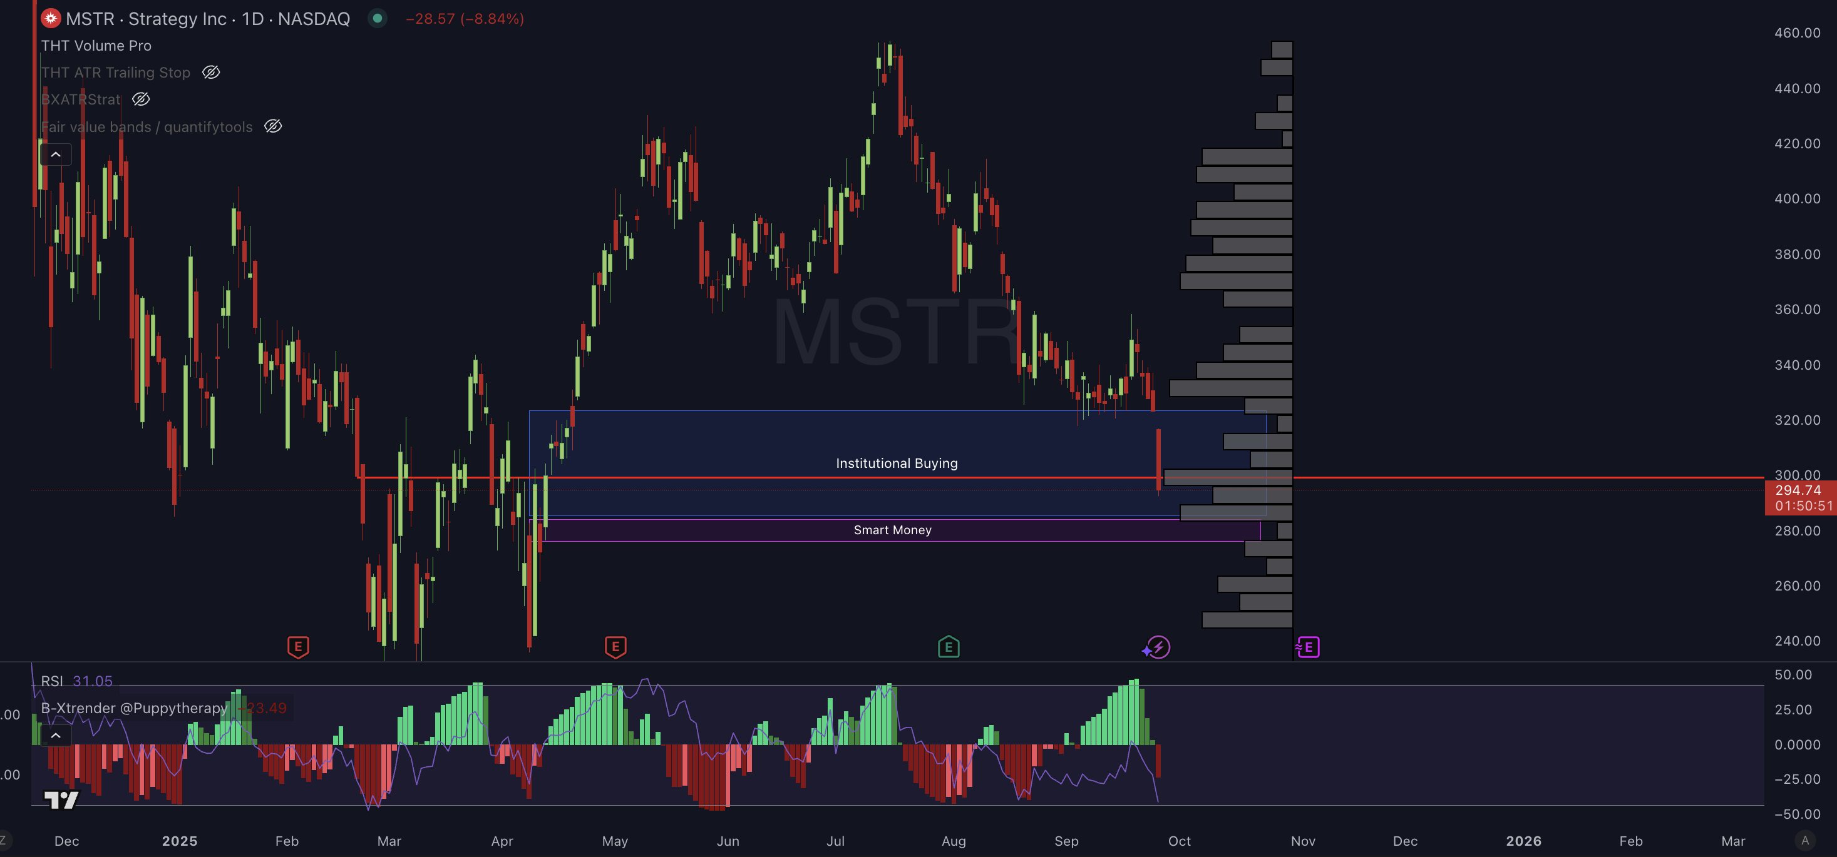This screenshot has height=857, width=1837.
Task: Click the B-Xtrender @Puppytherapy indicator title
Action: [x=134, y=708]
